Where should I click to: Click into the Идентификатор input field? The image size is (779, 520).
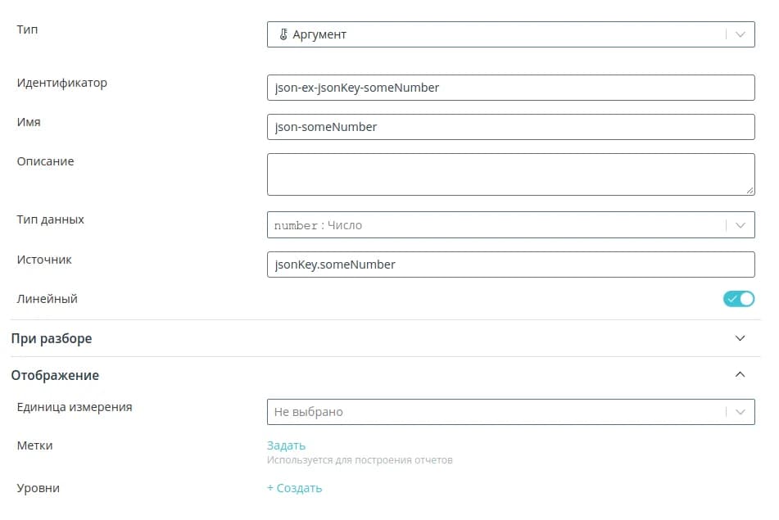510,88
